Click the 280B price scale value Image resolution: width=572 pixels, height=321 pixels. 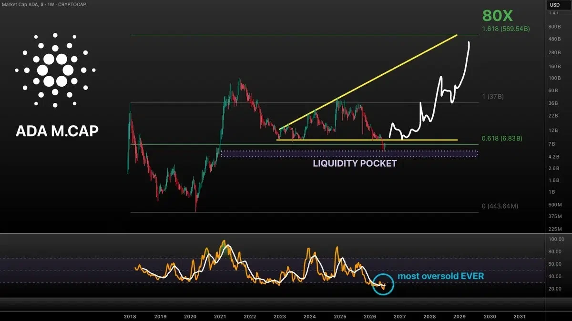tap(555, 52)
